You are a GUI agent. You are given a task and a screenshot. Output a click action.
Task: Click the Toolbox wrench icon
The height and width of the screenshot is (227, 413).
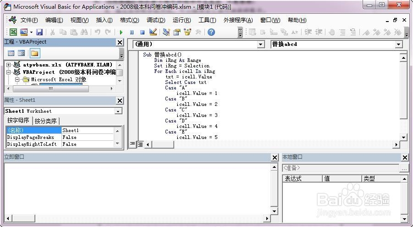(x=198, y=32)
